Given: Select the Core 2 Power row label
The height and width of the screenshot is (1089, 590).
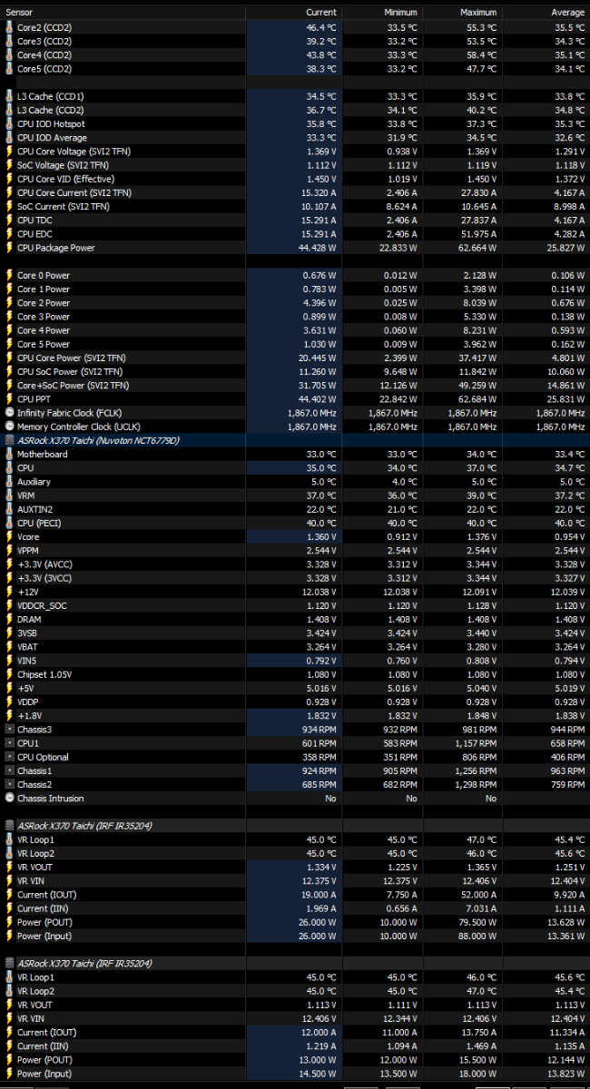Looking at the screenshot, I should click(44, 303).
